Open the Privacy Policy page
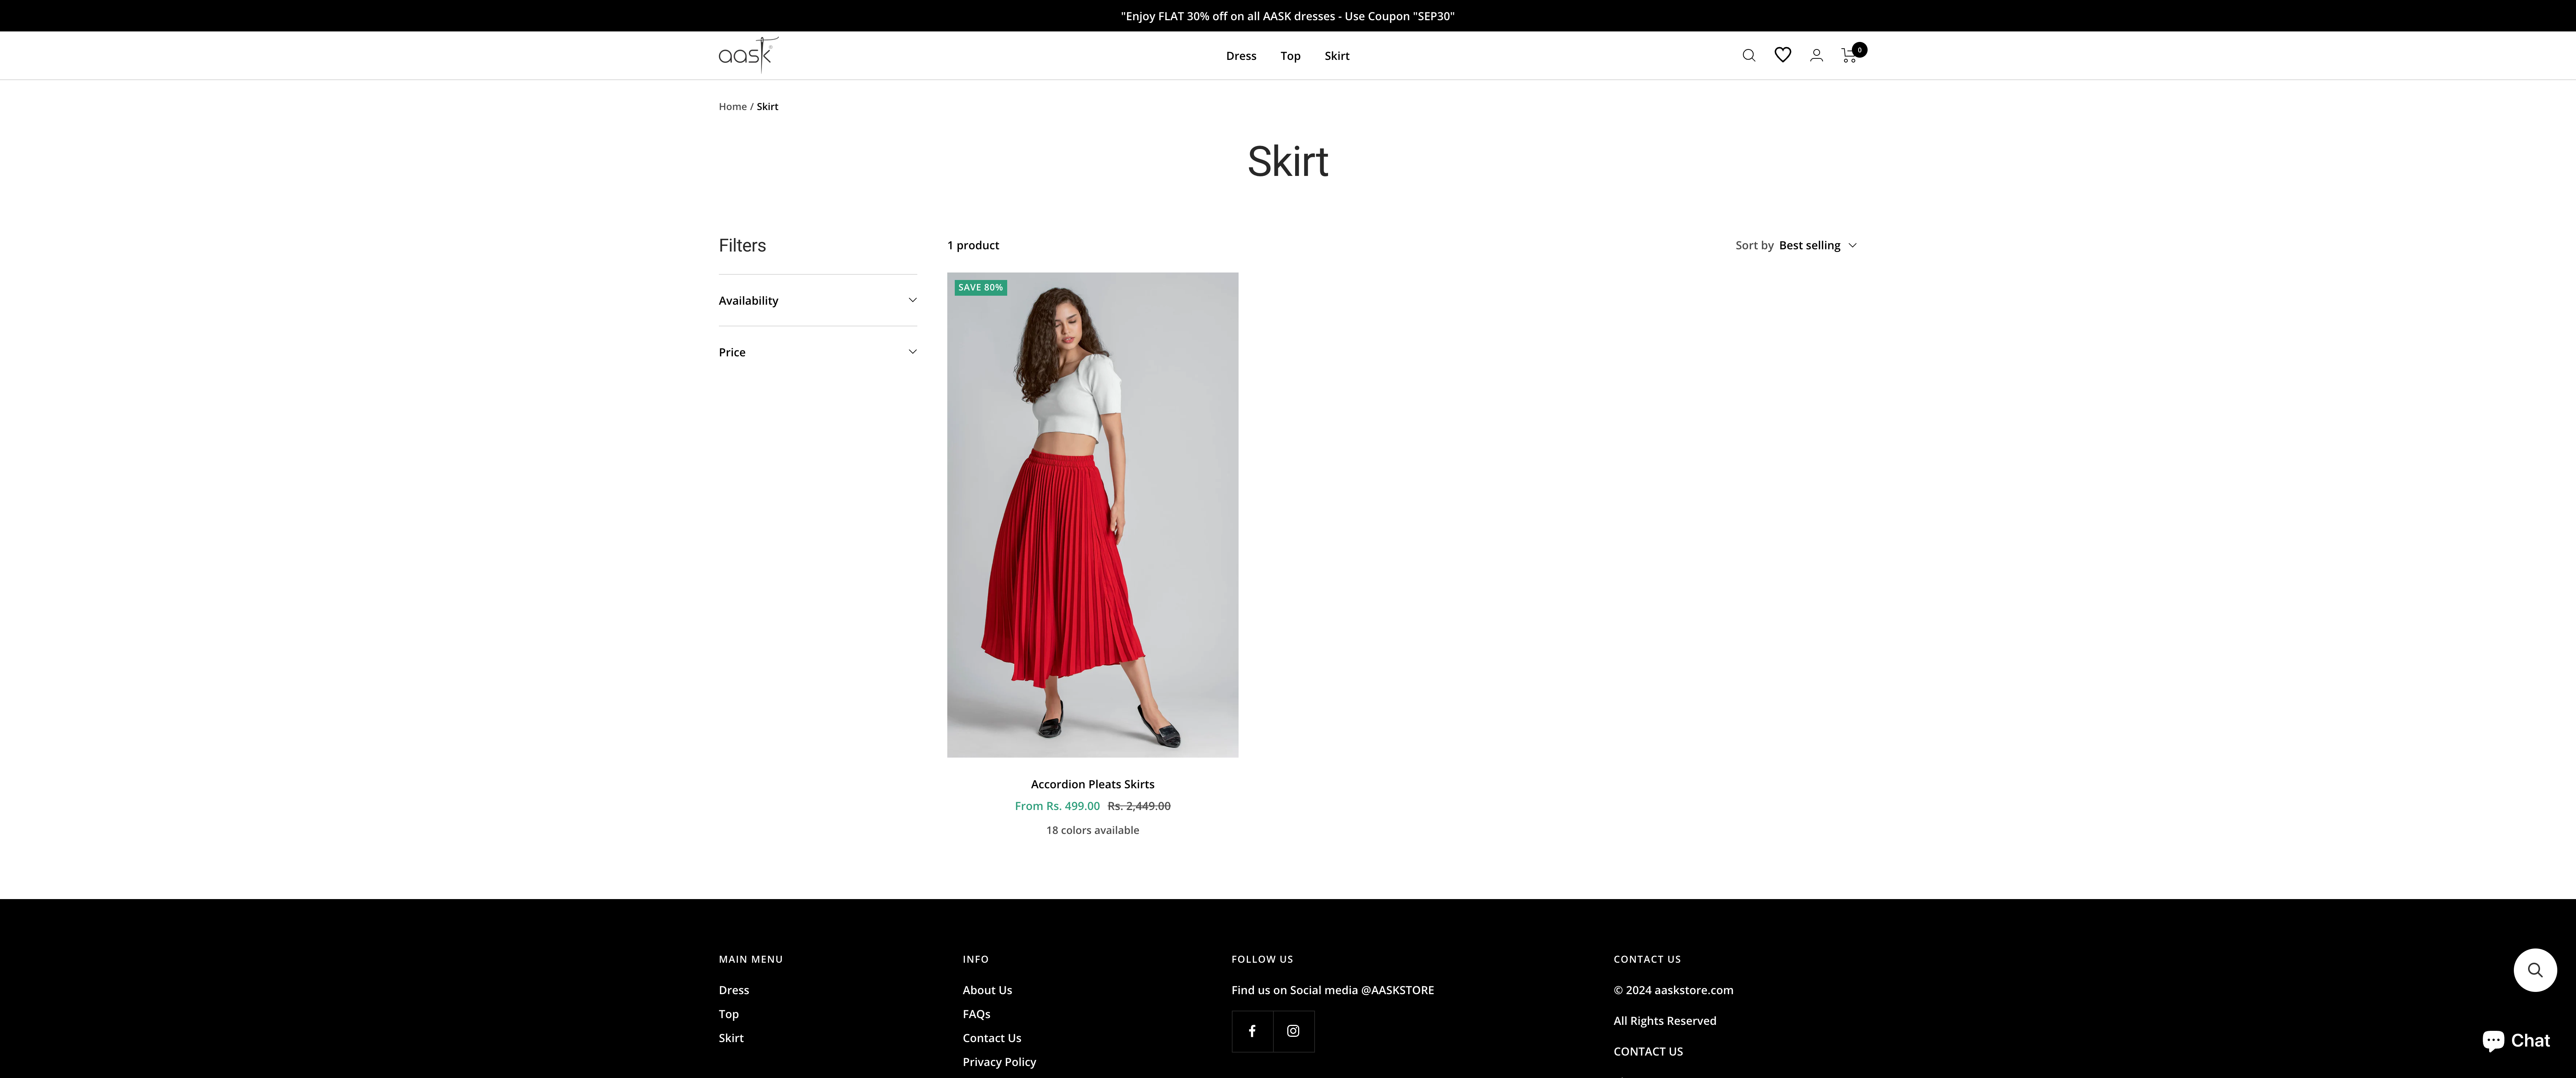 point(999,1061)
